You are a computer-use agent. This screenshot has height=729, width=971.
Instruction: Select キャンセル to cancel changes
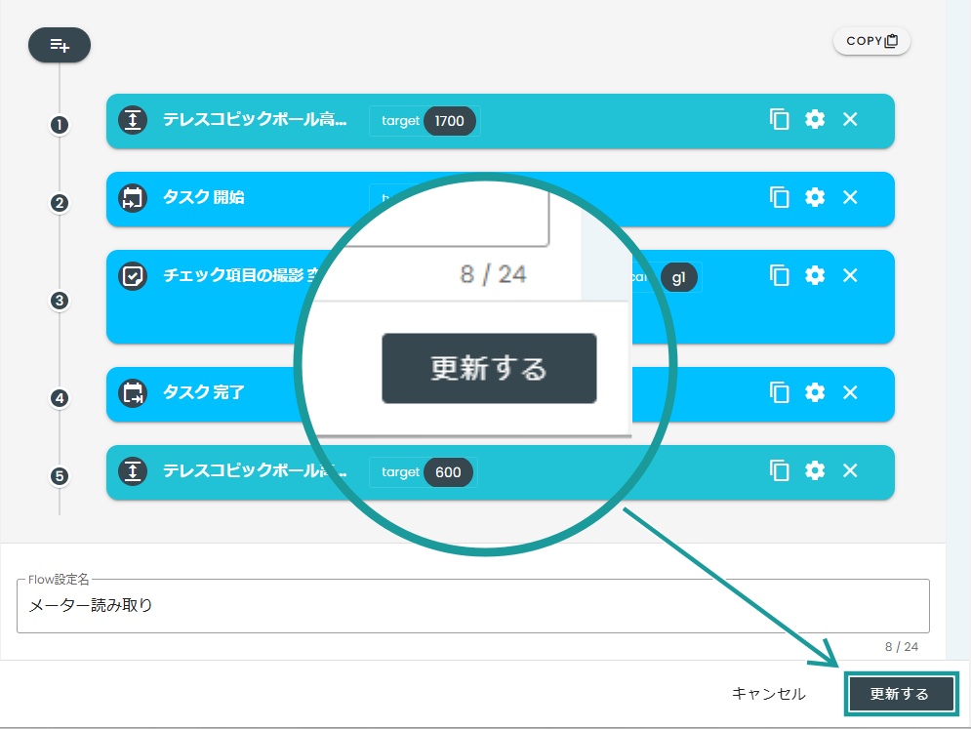pyautogui.click(x=767, y=694)
